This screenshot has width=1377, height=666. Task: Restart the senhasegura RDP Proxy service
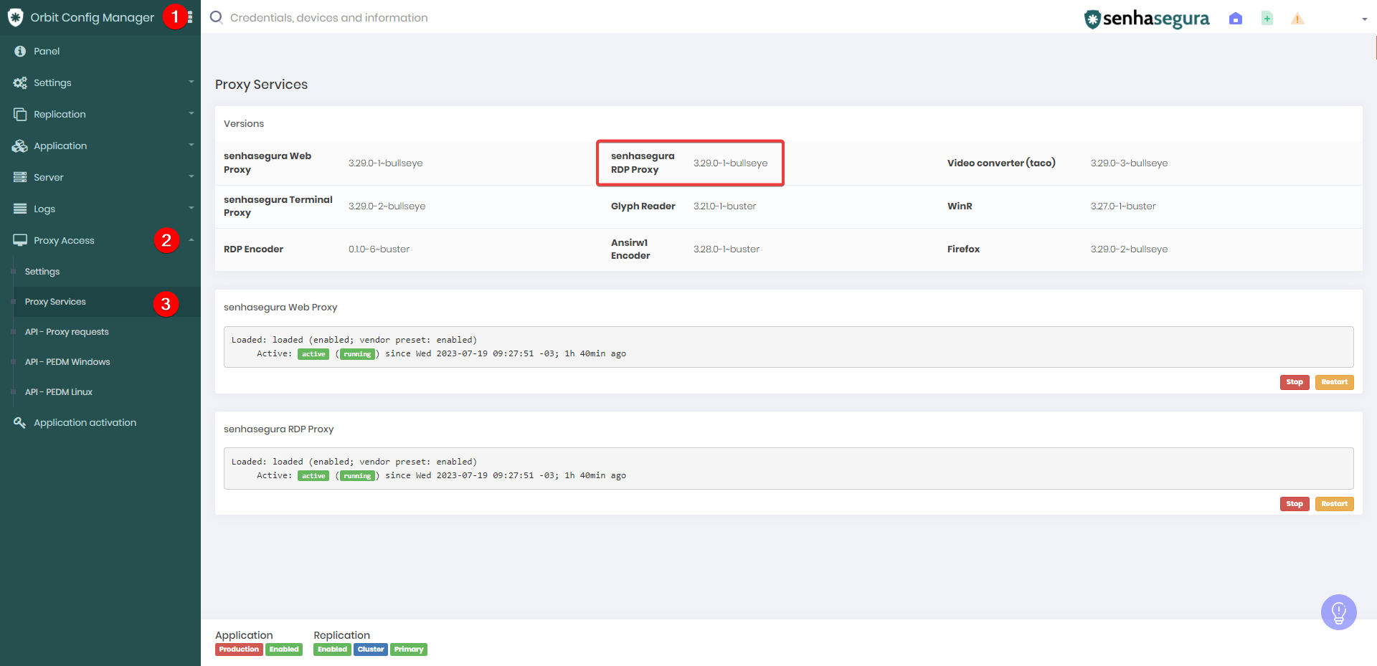pyautogui.click(x=1334, y=504)
